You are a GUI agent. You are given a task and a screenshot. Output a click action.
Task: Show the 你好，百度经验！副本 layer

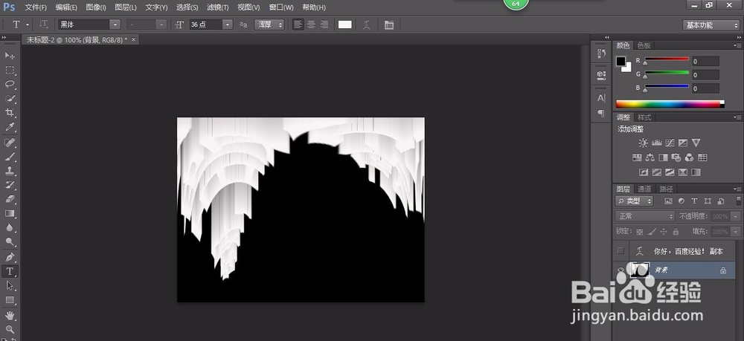(620, 251)
